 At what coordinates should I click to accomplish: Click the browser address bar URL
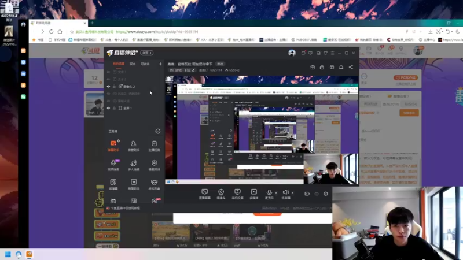tap(157, 32)
